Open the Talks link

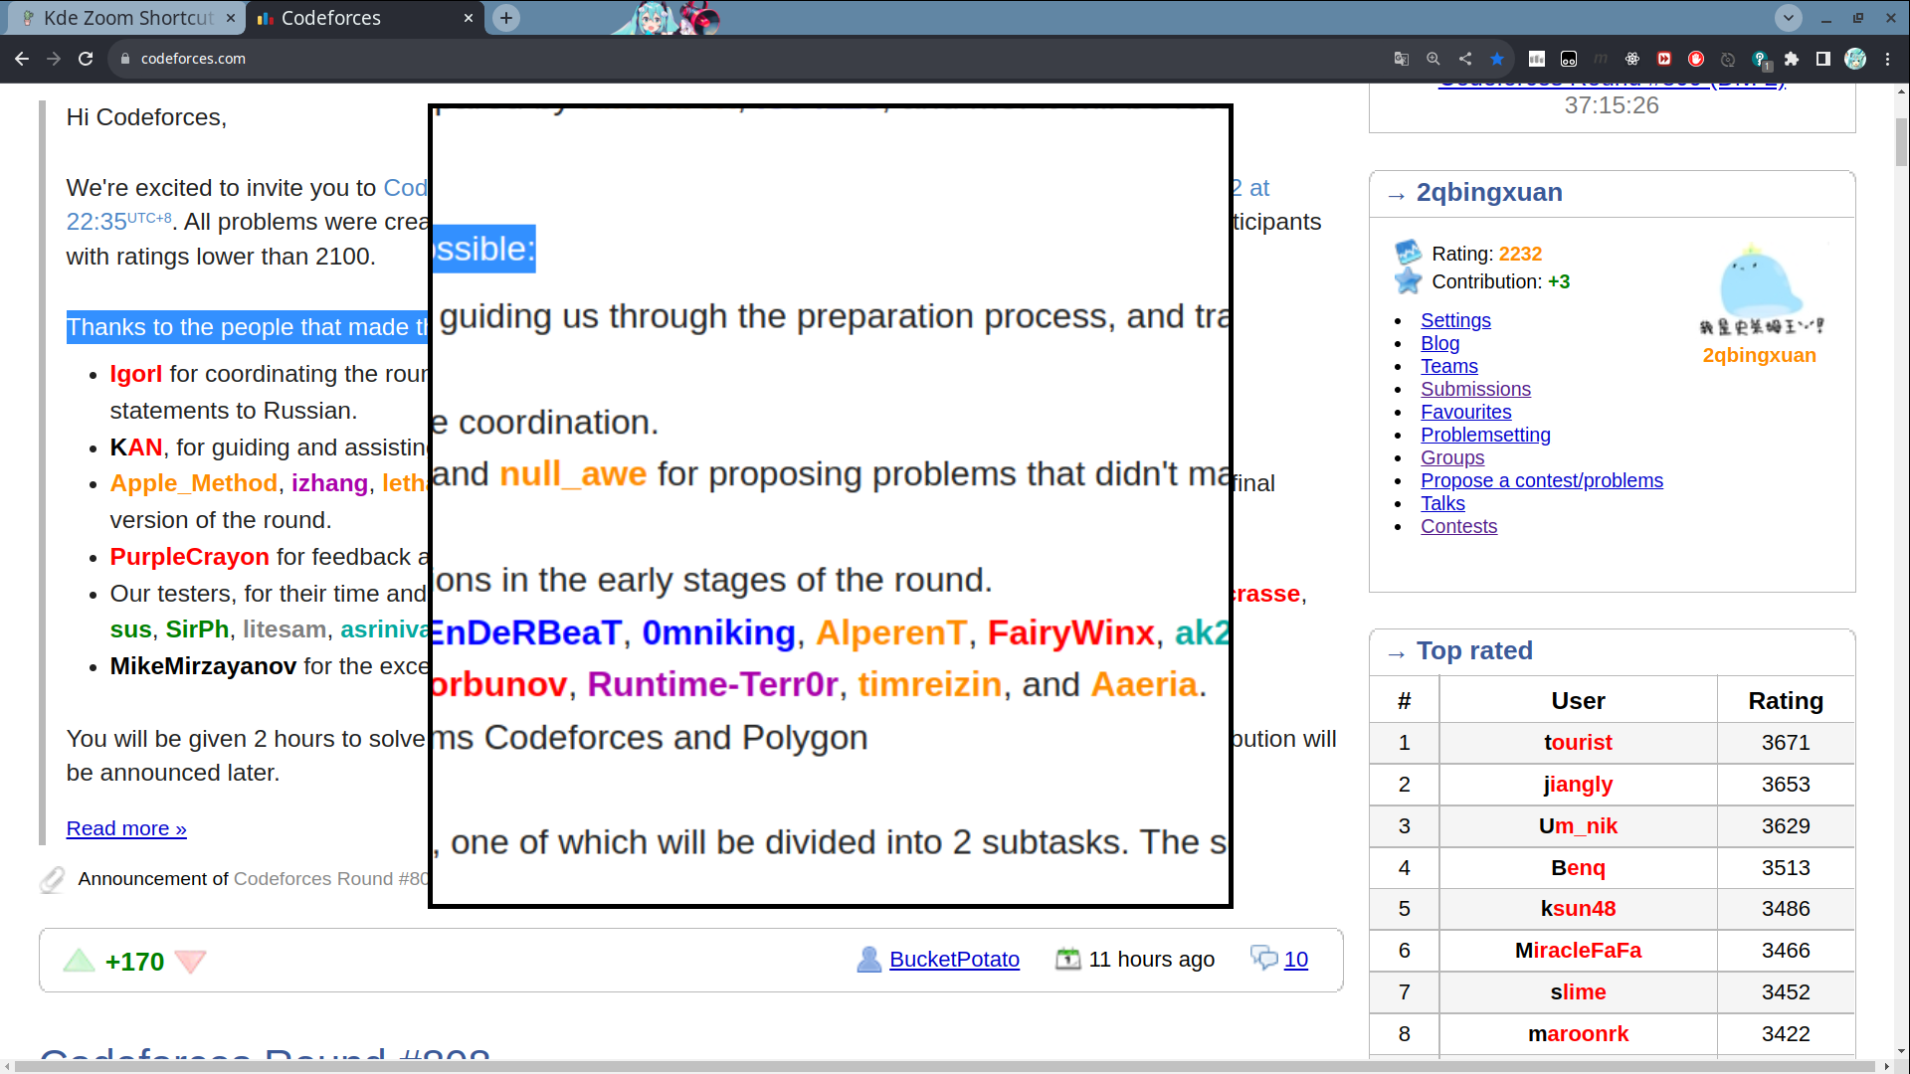pyautogui.click(x=1442, y=503)
